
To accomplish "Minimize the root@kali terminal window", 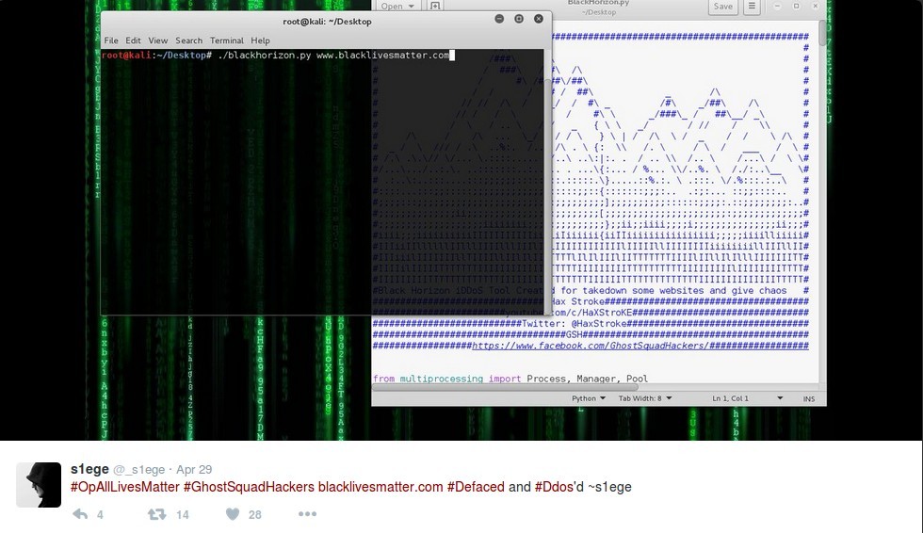I will [x=499, y=19].
